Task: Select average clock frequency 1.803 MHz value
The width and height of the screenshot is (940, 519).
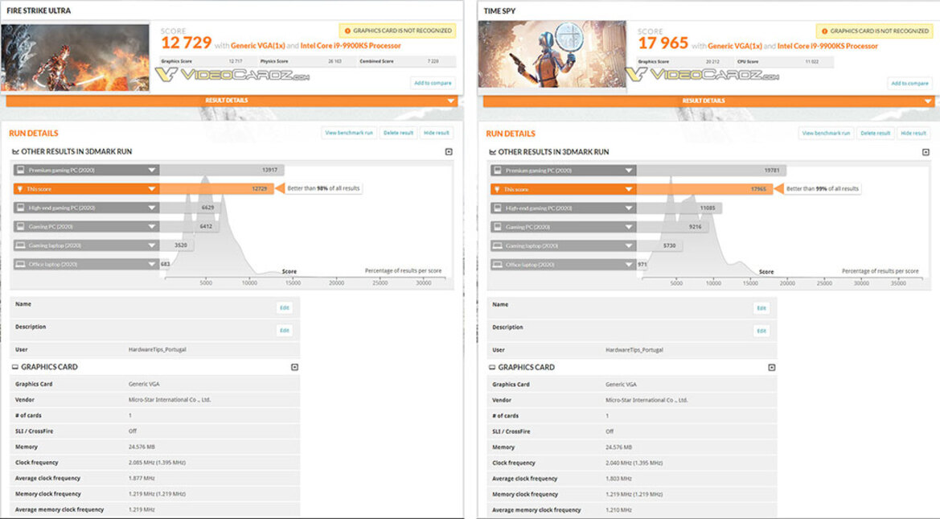Action: [618, 479]
